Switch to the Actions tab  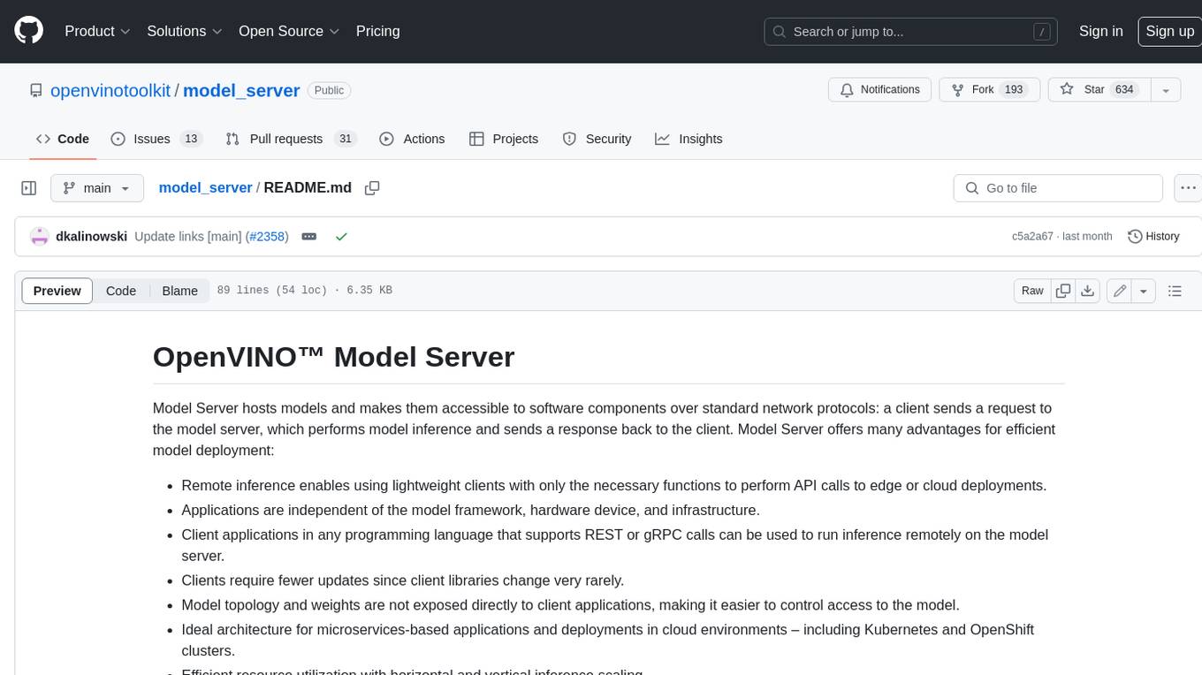(412, 139)
